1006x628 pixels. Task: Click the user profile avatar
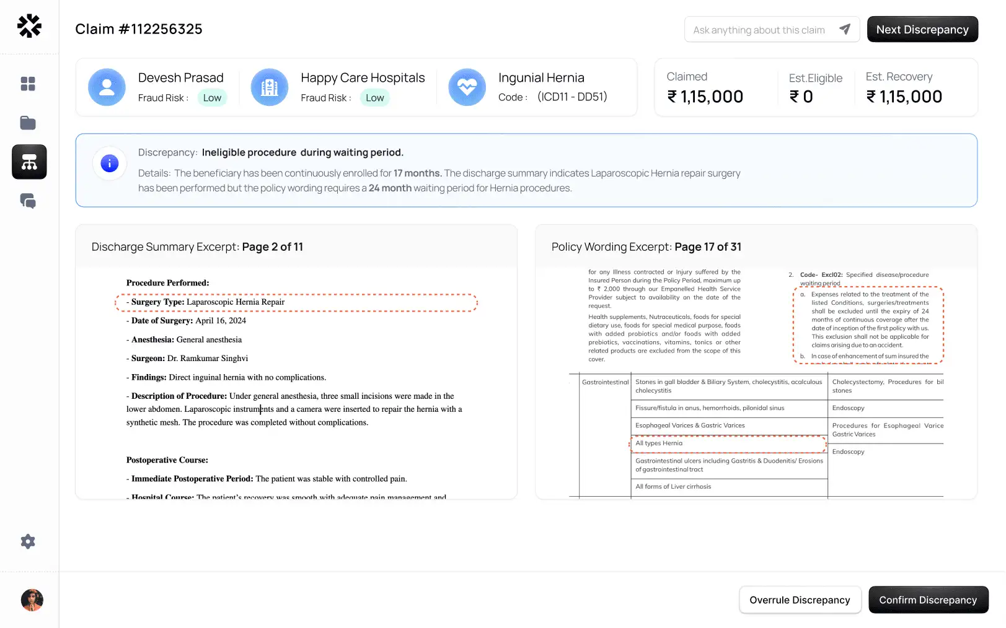click(x=32, y=600)
